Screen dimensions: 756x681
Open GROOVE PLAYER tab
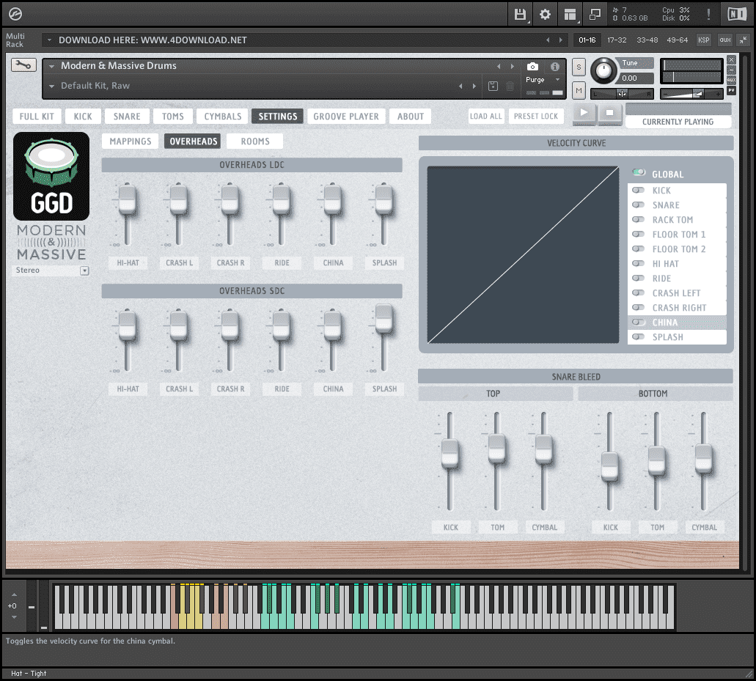tap(345, 116)
